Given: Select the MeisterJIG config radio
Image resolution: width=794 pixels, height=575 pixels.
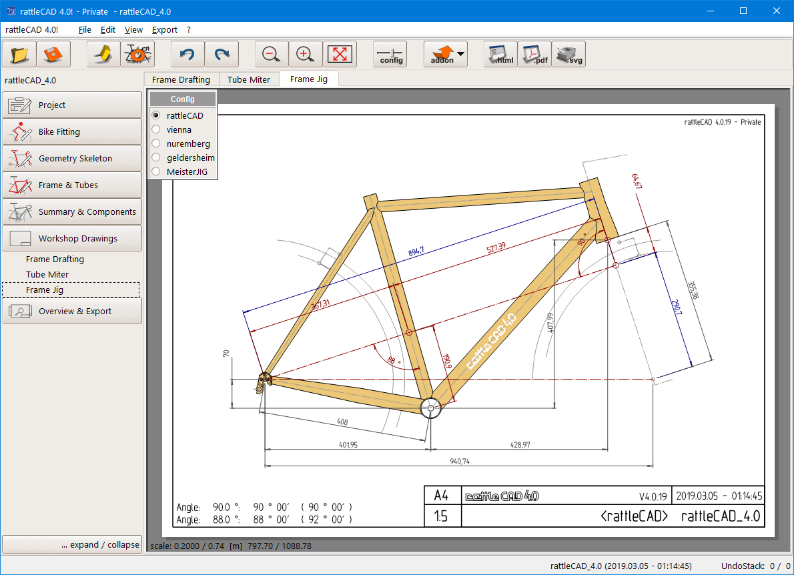Looking at the screenshot, I should tap(156, 171).
